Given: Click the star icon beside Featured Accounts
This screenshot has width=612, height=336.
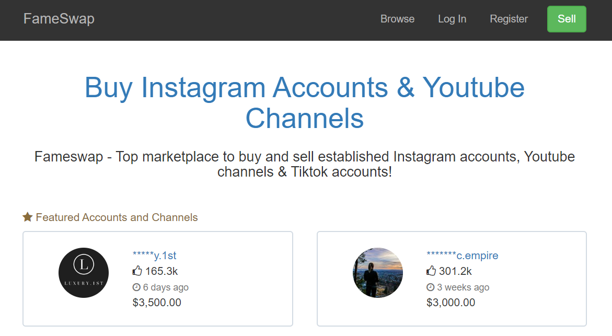Looking at the screenshot, I should [27, 217].
